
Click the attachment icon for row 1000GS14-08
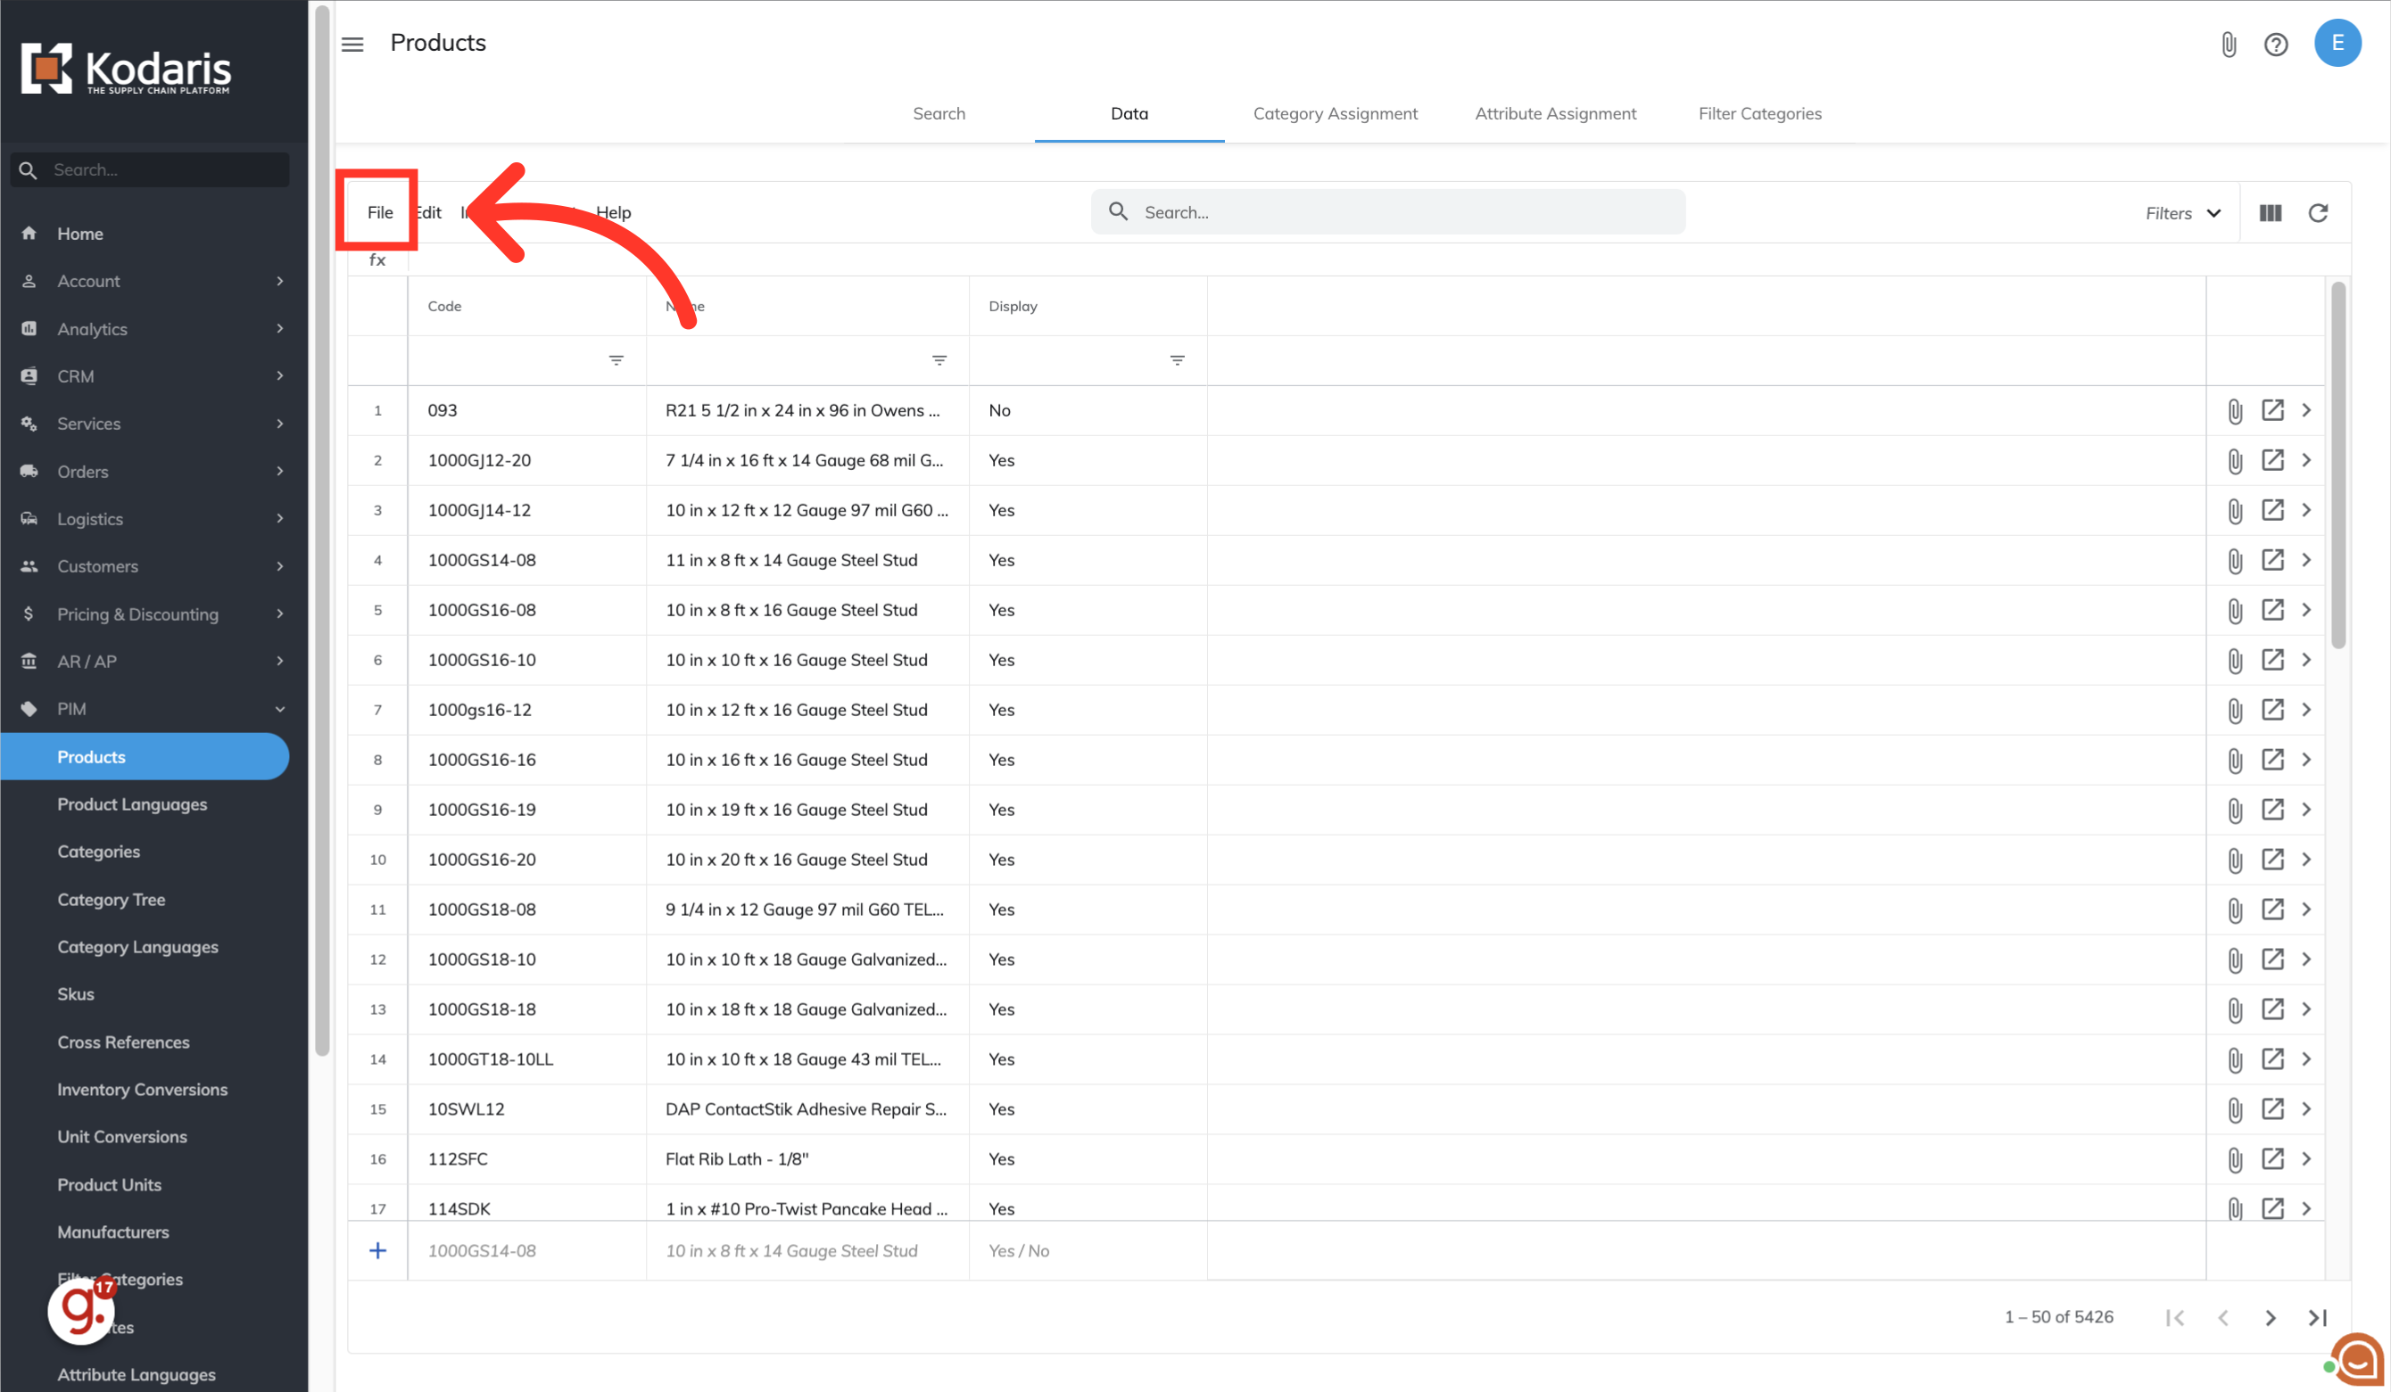[x=2235, y=560]
